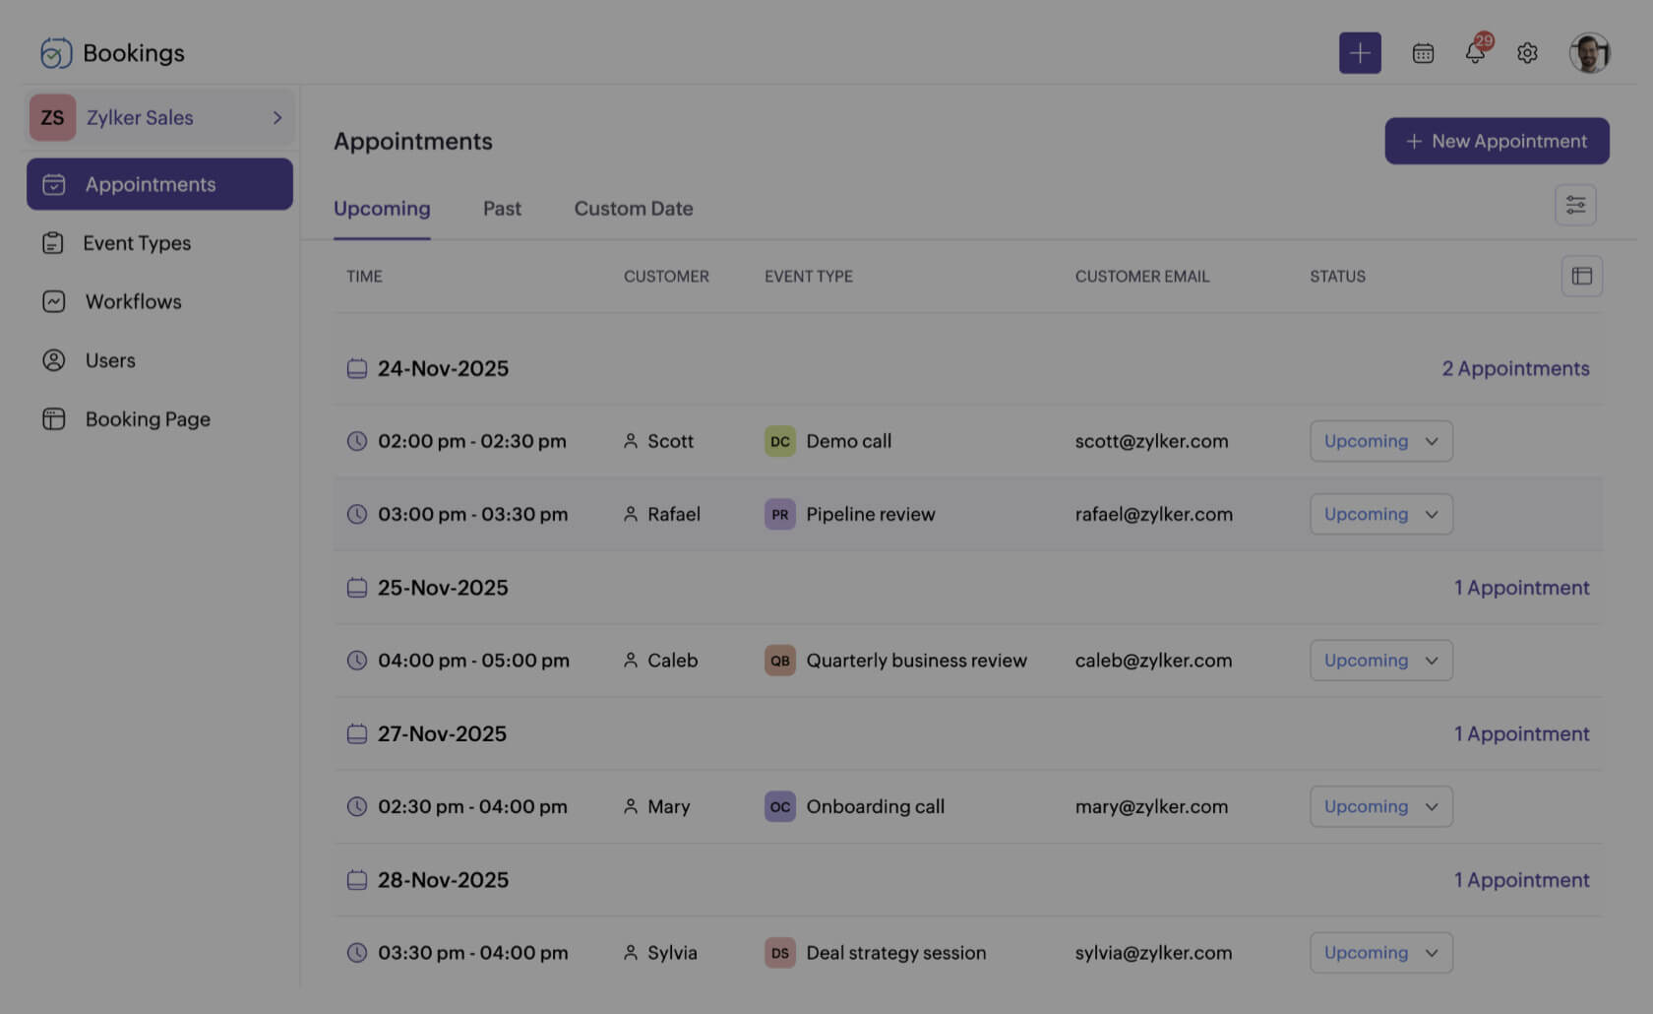Open the settings gear icon
This screenshot has width=1653, height=1014.
point(1527,53)
